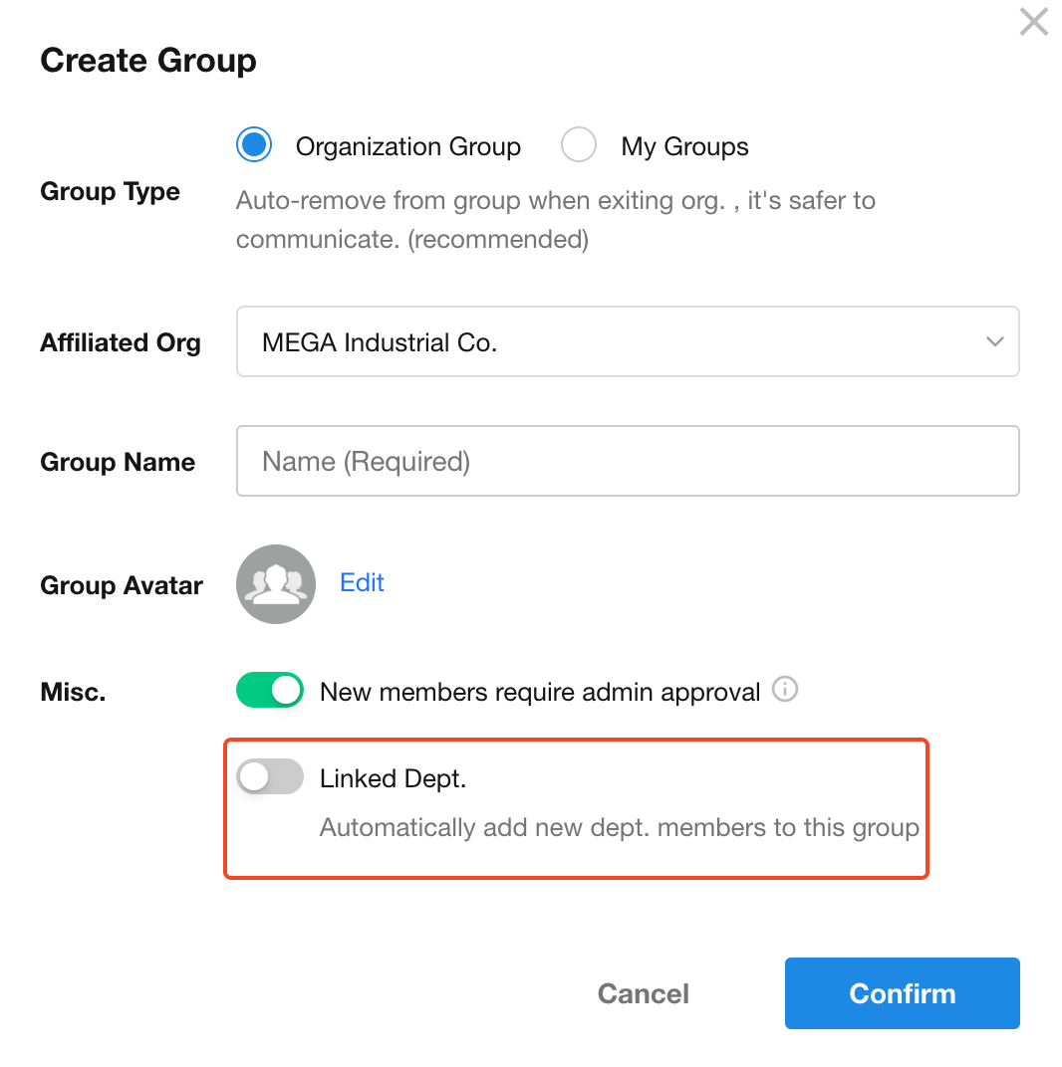This screenshot has height=1067, width=1062.
Task: Click the Affiliated Org chevron arrow
Action: coord(994,342)
